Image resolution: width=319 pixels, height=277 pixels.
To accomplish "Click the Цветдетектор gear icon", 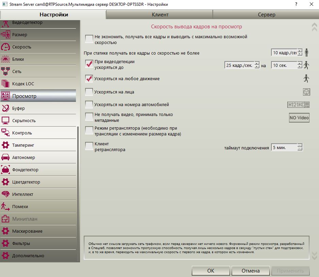I will 5,182.
